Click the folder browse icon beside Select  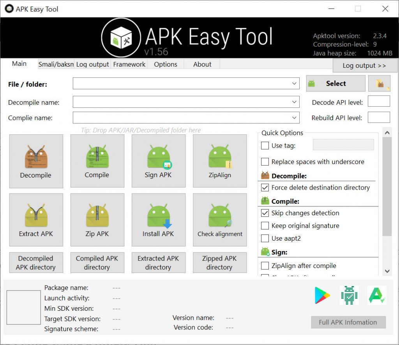click(379, 83)
